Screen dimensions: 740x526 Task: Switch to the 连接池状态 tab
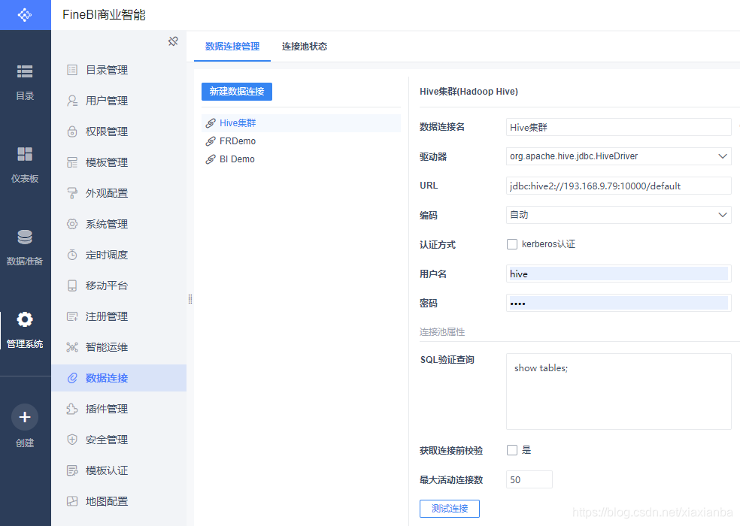click(305, 47)
